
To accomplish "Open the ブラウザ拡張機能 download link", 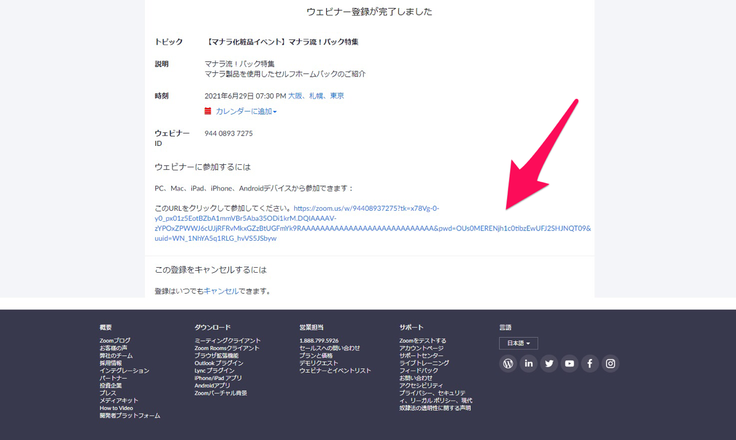I will [217, 355].
